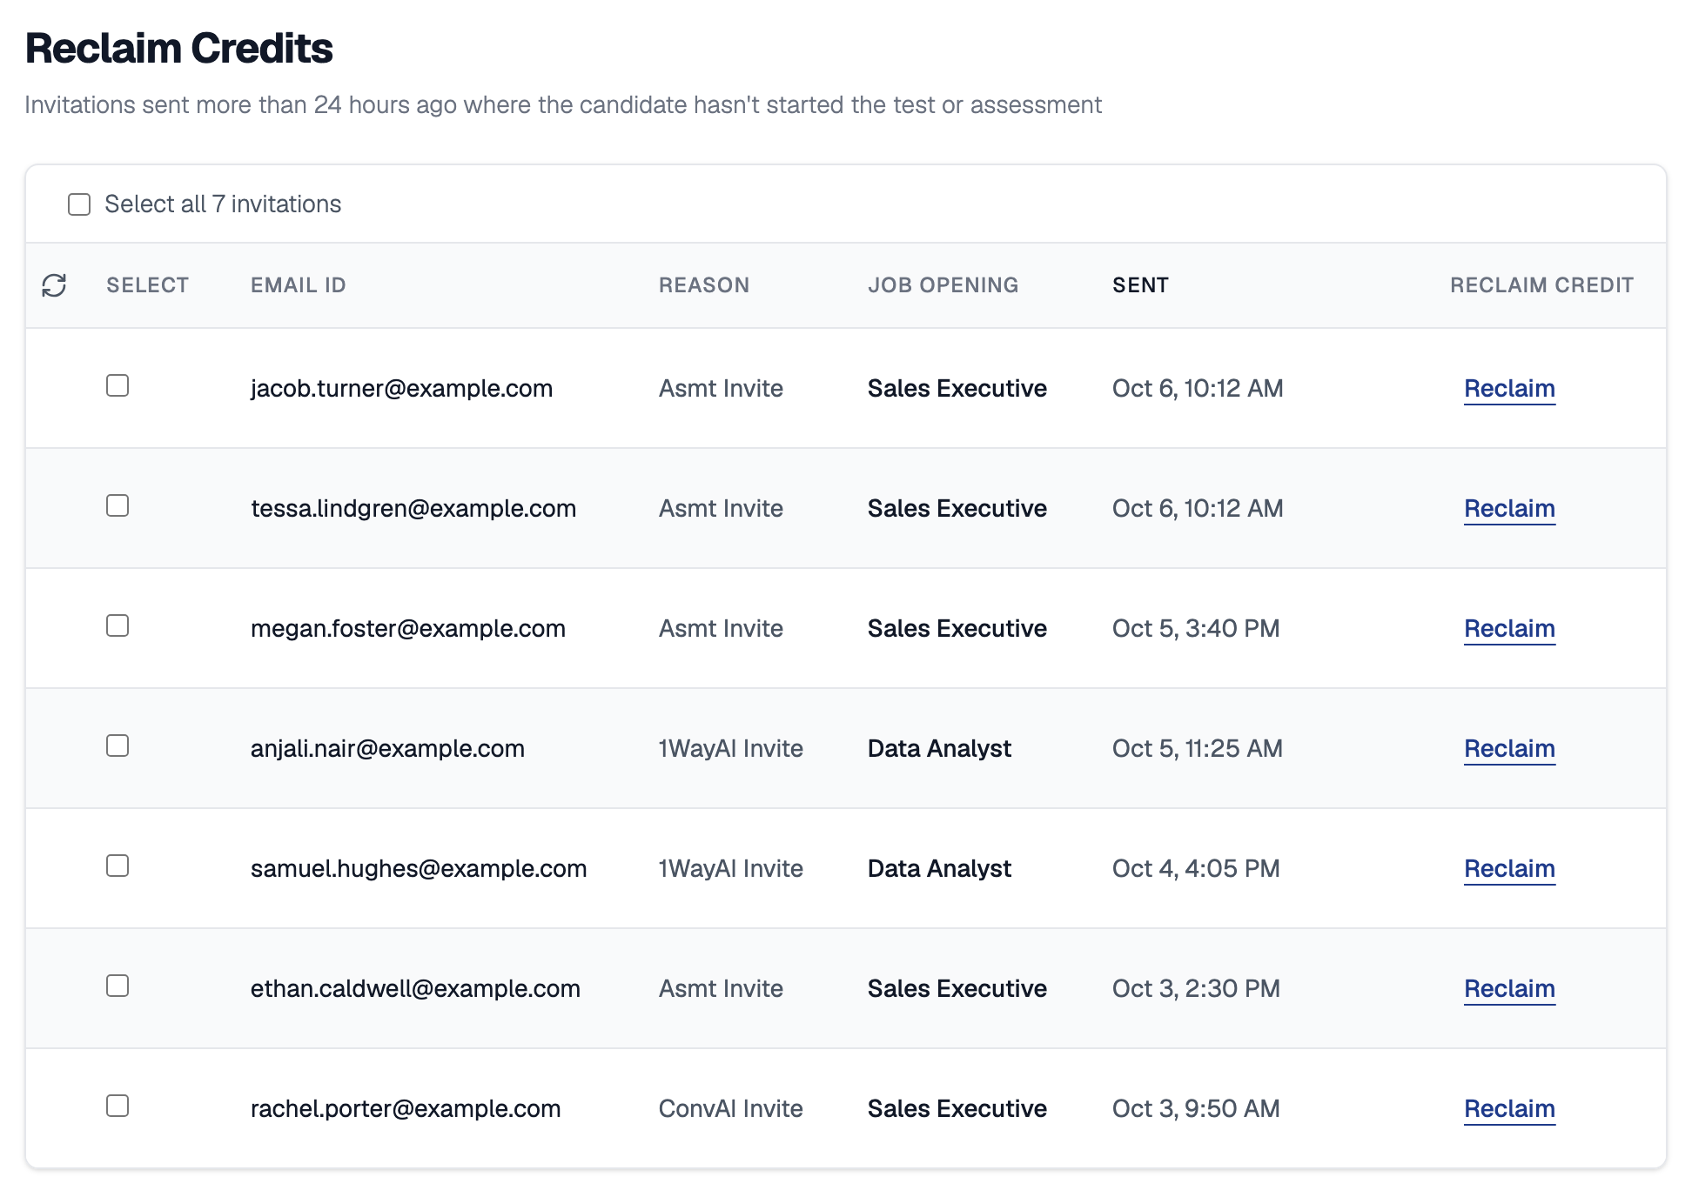
Task: Click email samuel.hughes@example.com
Action: [x=419, y=868]
